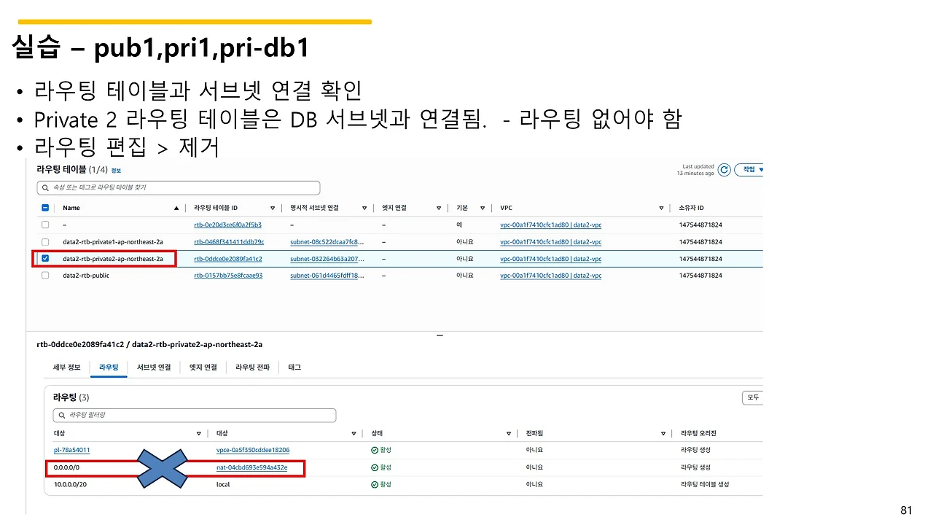Image resolution: width=933 pixels, height=525 pixels.
Task: Switch to the 서브넷 연결 tab
Action: [x=153, y=367]
